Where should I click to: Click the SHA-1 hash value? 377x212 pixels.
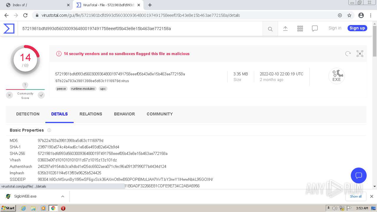coord(78,147)
